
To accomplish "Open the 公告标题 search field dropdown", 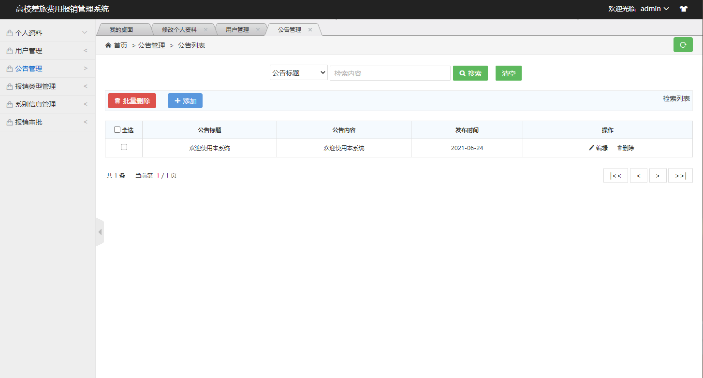I will pos(298,72).
